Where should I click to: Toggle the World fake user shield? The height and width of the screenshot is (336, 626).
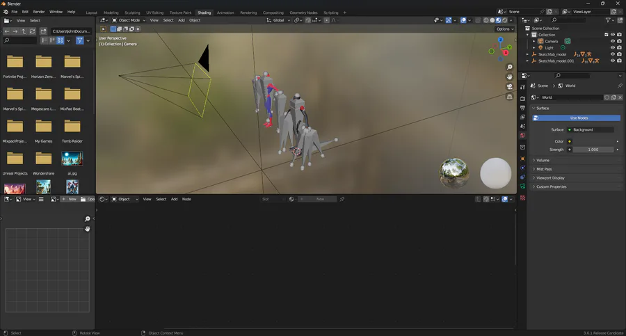click(607, 97)
